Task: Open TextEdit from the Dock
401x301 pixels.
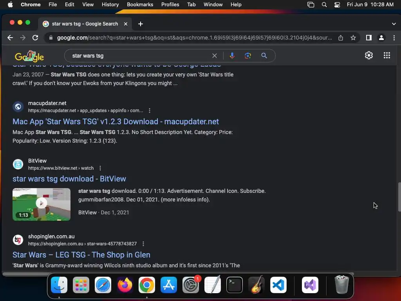Action: point(213,285)
